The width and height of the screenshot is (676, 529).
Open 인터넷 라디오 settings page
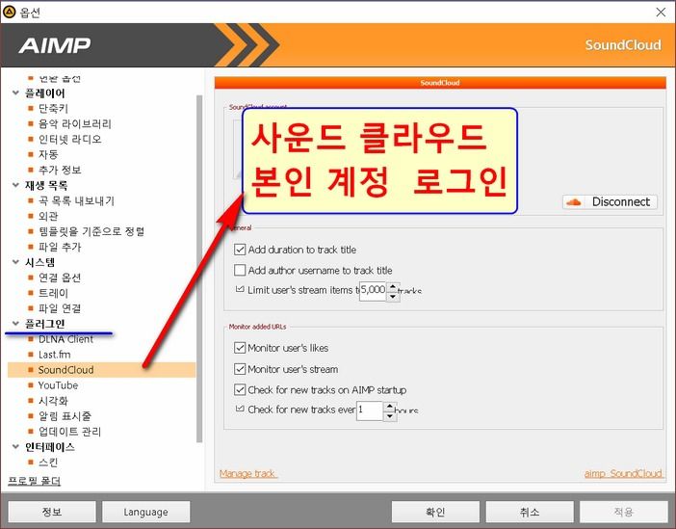point(70,139)
